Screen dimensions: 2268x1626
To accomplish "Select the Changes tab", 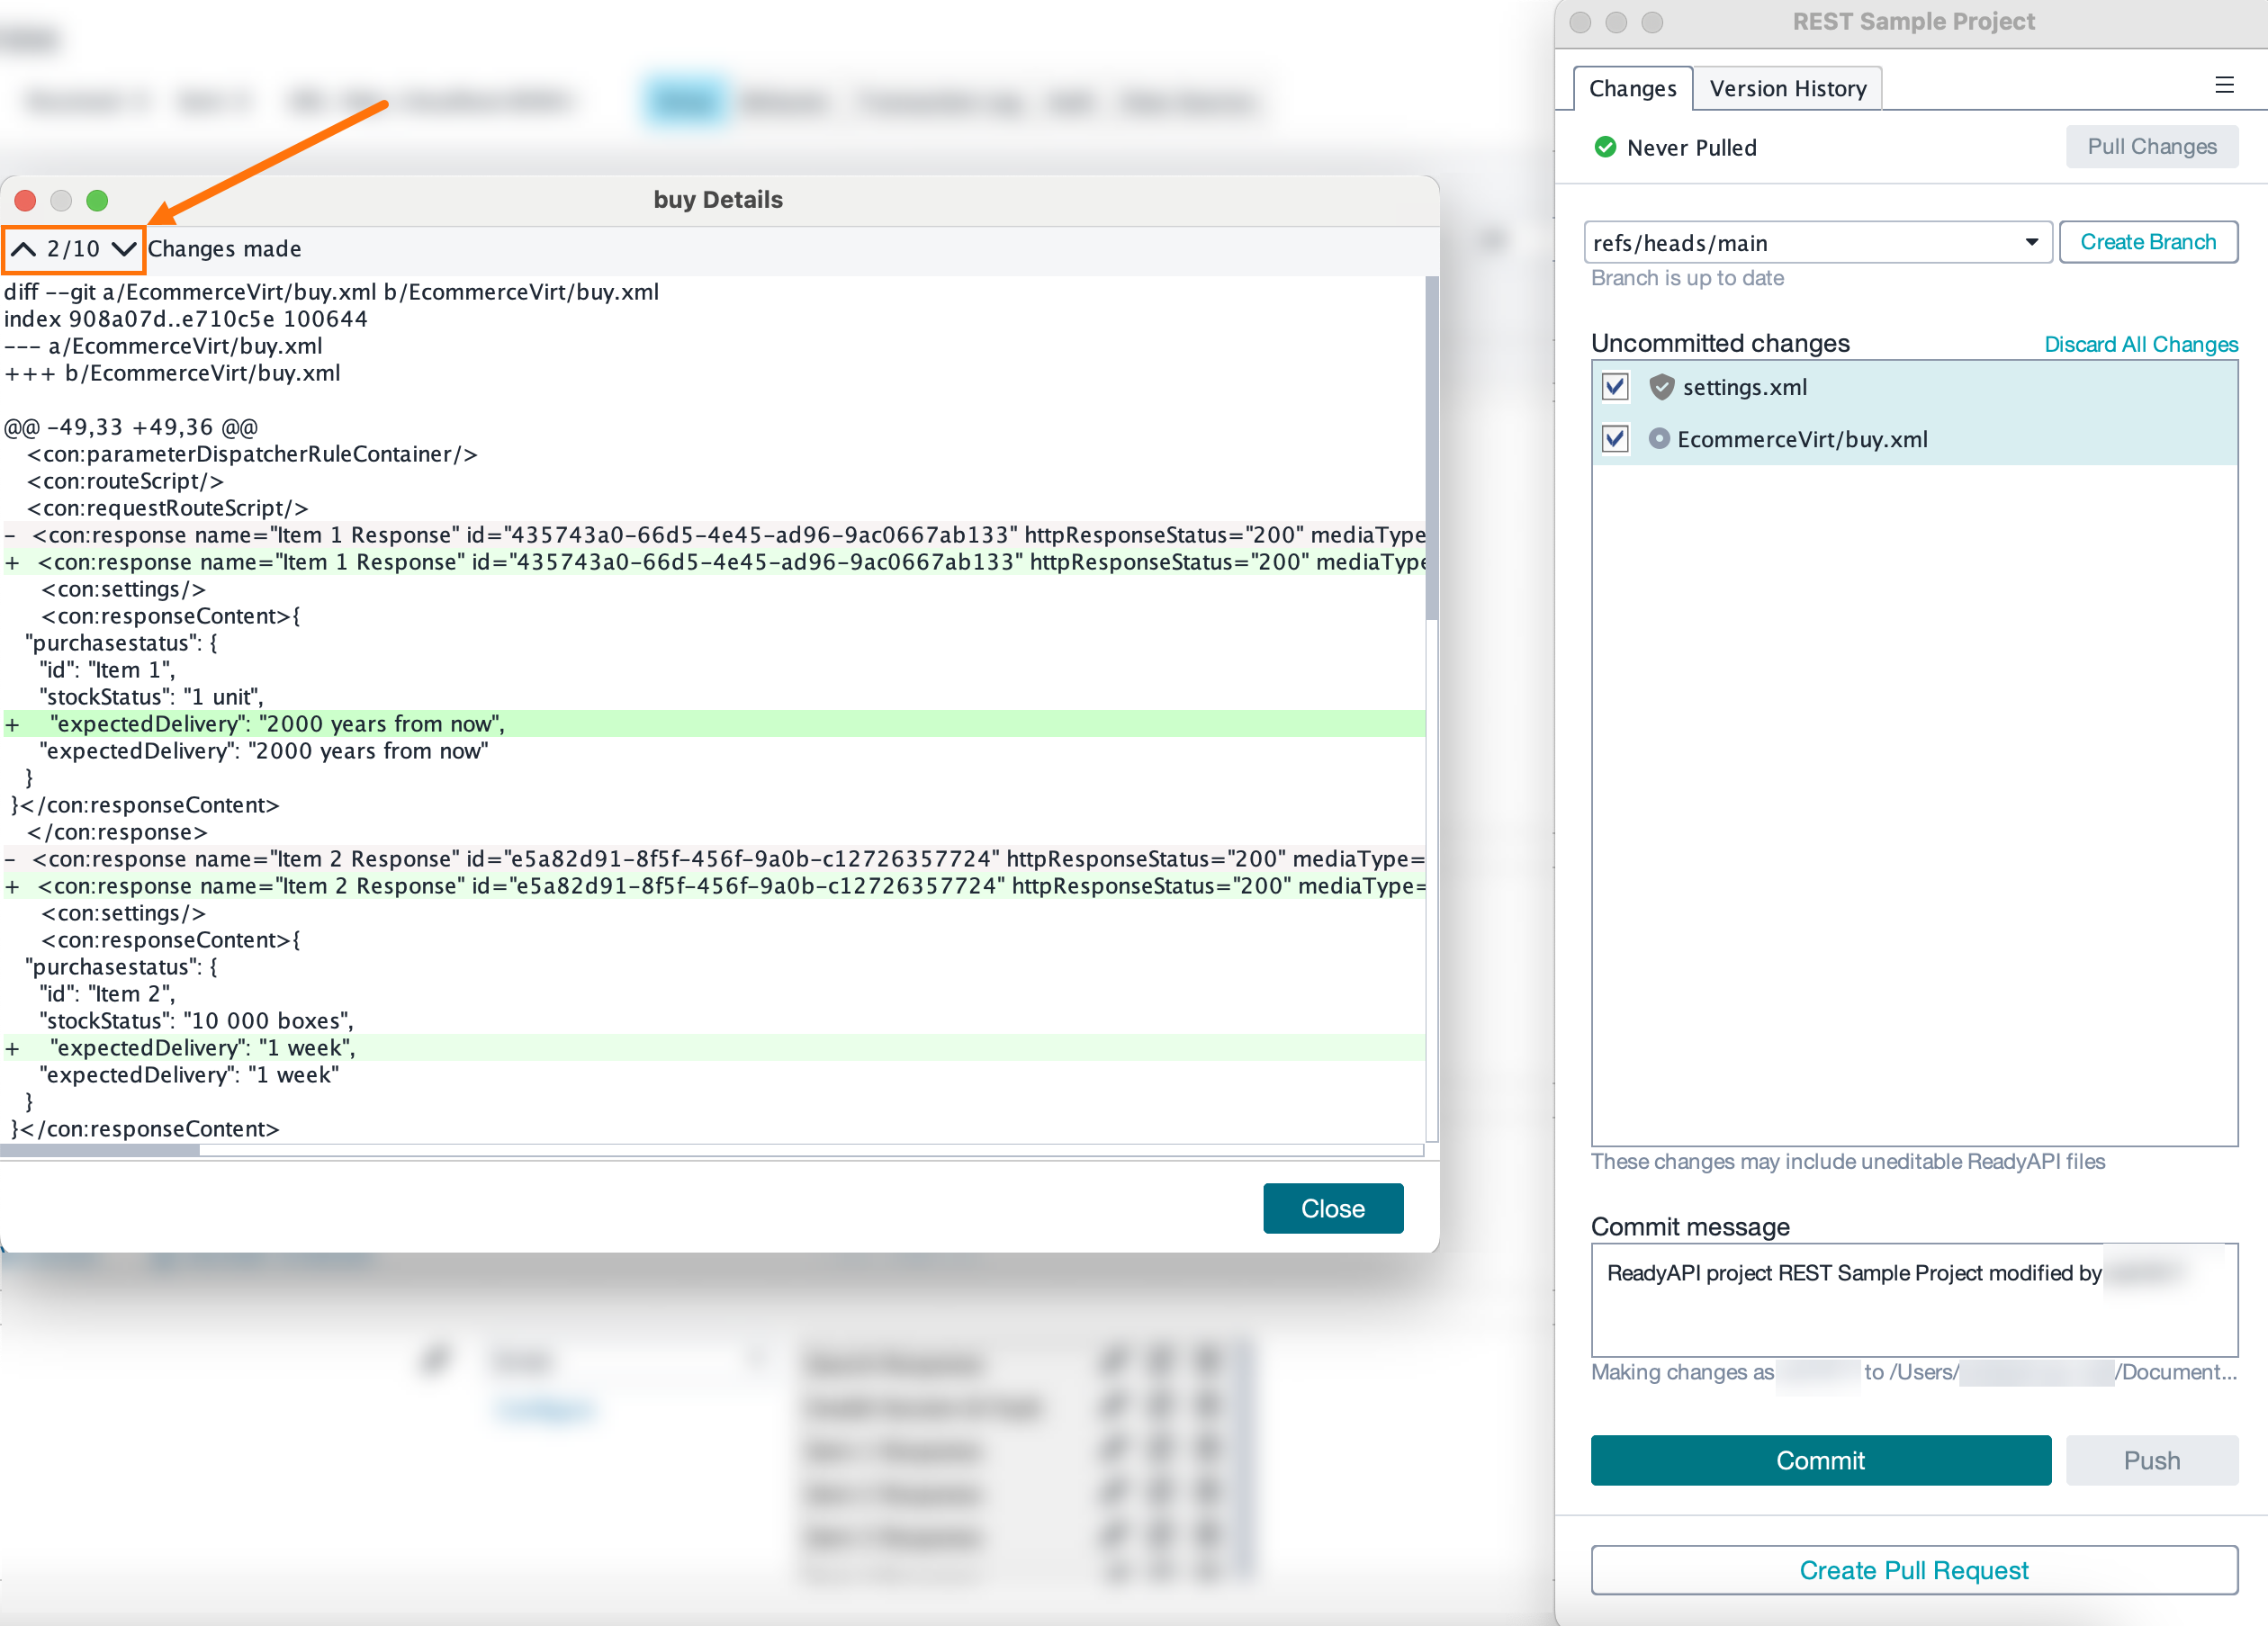I will [1632, 88].
